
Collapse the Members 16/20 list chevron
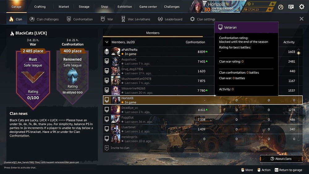pyautogui.click(x=107, y=42)
